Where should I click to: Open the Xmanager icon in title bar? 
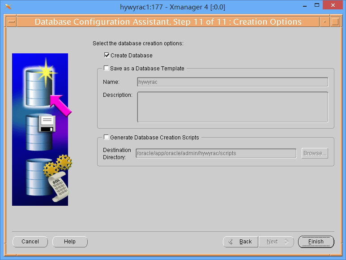point(8,7)
